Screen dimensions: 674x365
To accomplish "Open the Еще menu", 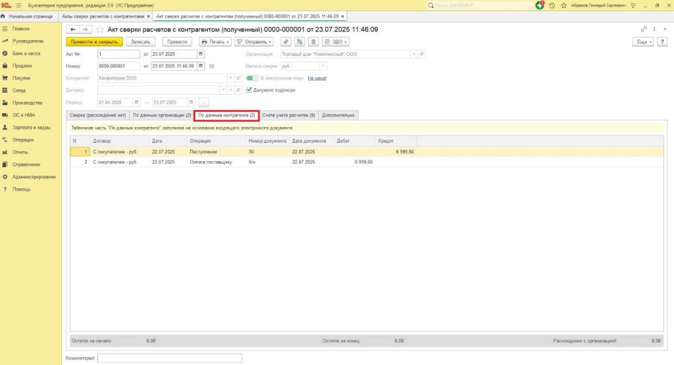I will pyautogui.click(x=642, y=41).
